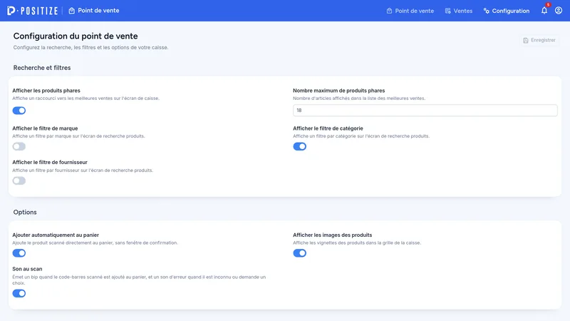Click the Point de vente nav bag icon
Screen dimensions: 570x321
point(389,11)
